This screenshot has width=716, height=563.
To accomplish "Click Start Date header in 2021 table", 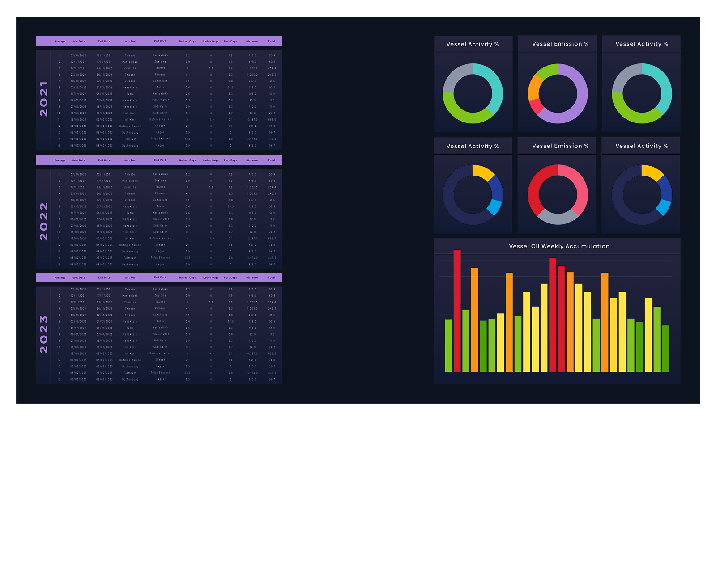I will click(78, 42).
